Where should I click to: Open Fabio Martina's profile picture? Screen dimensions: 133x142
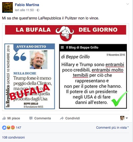point(7,7)
